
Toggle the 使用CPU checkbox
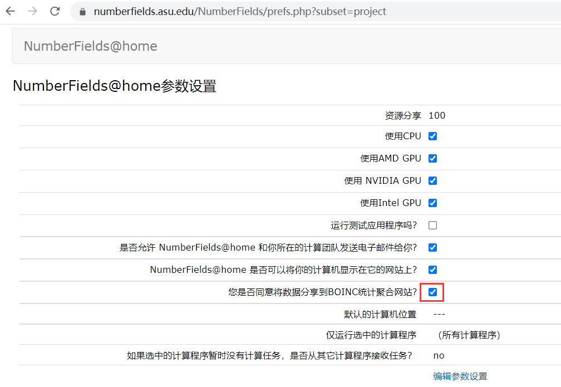point(432,136)
